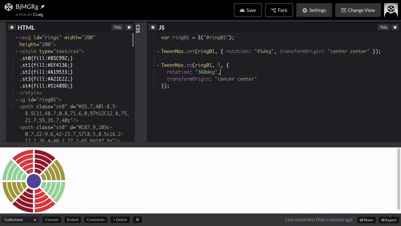Click the rotation "360deg" value

click(206, 72)
